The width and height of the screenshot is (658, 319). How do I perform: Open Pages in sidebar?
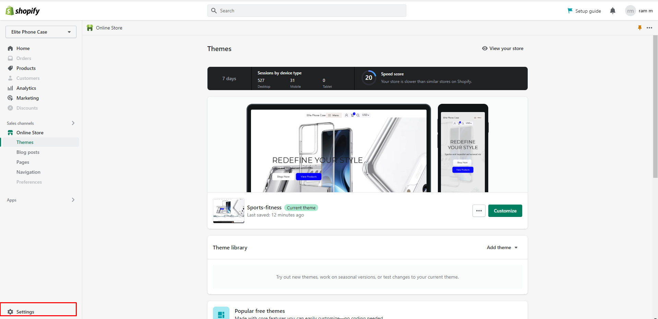coord(23,162)
